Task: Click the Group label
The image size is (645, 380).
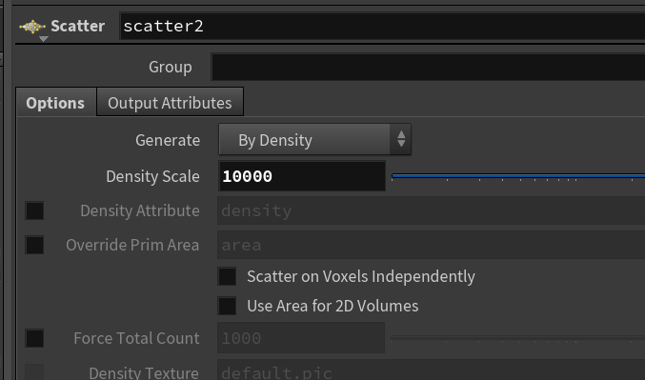Action: [171, 67]
